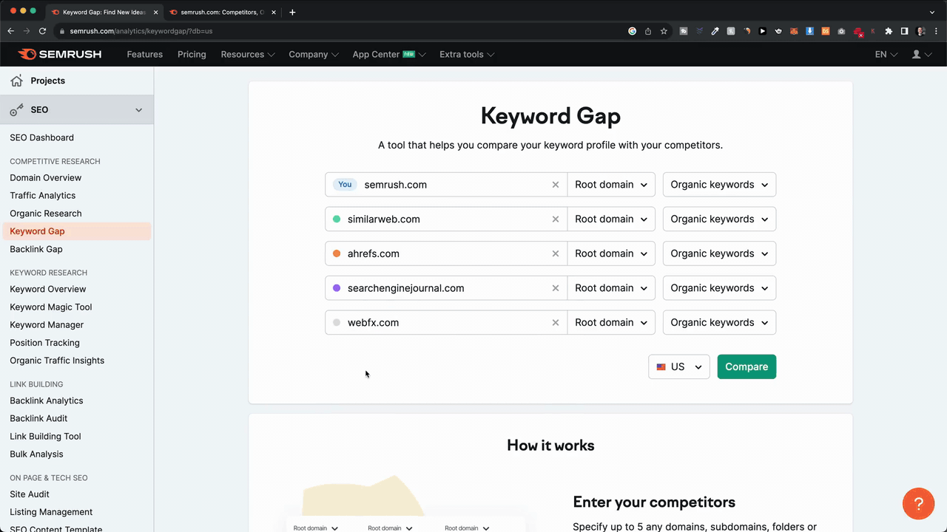Open Bulk Analysis in sidebar
The height and width of the screenshot is (532, 947).
pos(36,454)
